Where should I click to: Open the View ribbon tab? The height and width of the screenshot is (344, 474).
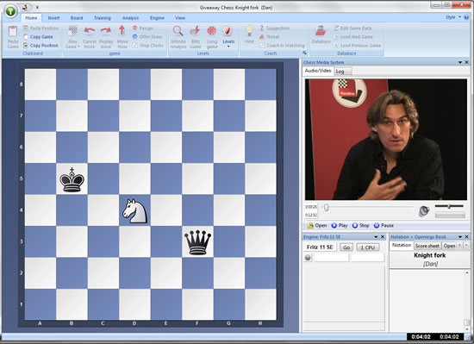coord(180,18)
